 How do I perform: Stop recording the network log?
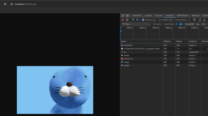click(x=123, y=20)
